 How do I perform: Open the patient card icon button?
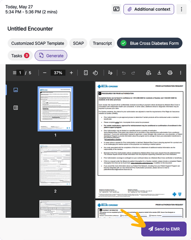(116, 9)
